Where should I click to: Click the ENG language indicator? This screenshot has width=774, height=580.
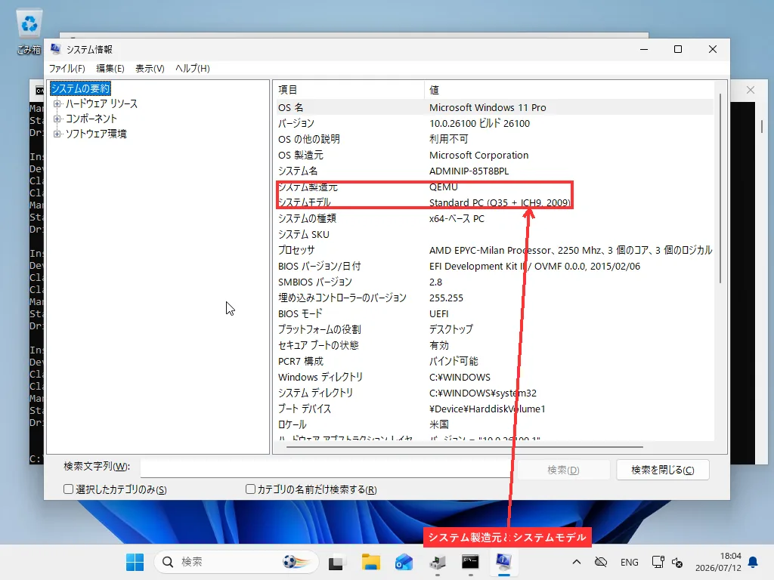coord(630,562)
